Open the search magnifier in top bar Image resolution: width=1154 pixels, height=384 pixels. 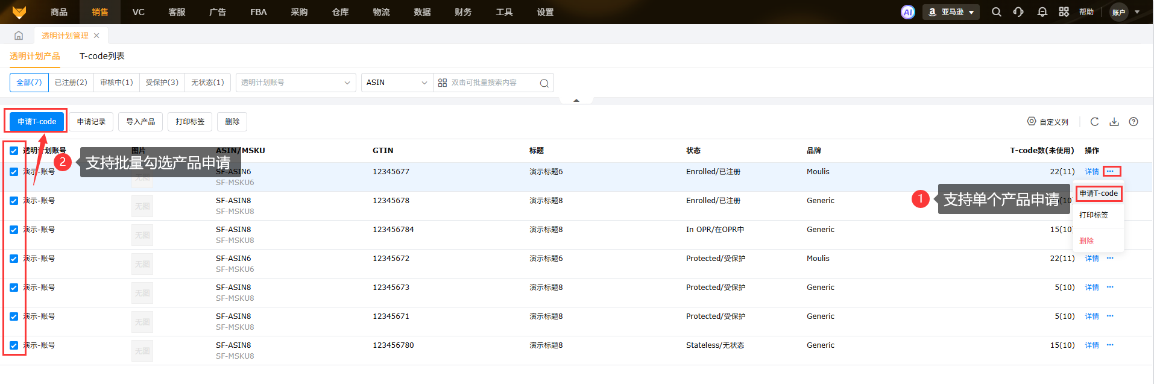click(996, 12)
